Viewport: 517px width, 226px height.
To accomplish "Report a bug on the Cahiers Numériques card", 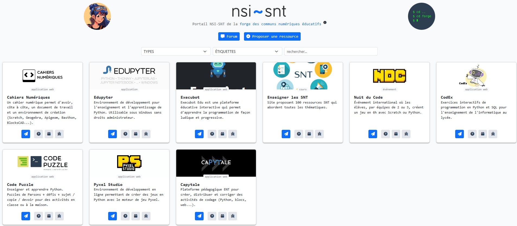I will click(59, 134).
